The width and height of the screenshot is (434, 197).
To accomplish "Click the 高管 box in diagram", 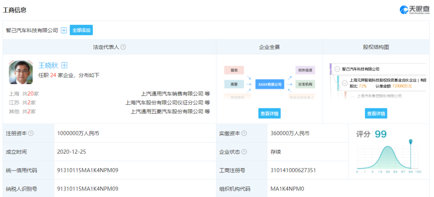I will (234, 84).
